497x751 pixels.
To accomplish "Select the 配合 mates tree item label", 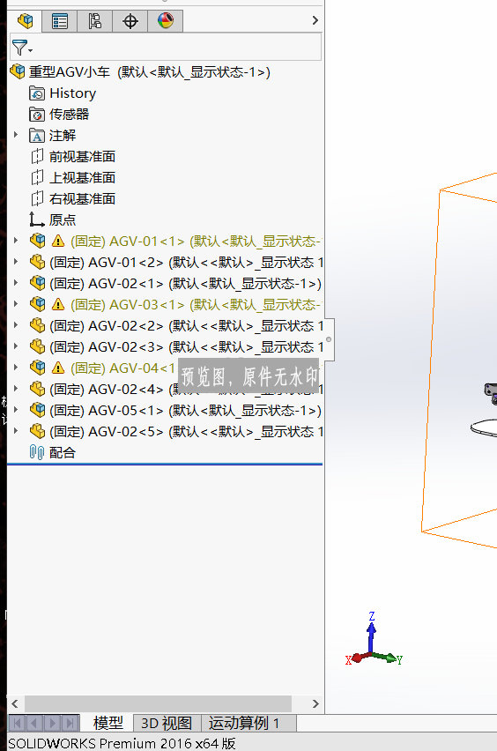I will [x=63, y=452].
